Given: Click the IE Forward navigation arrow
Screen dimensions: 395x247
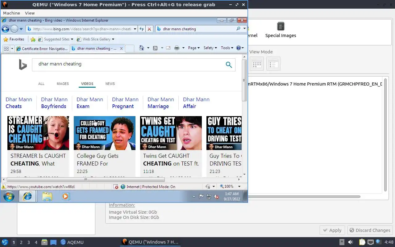Looking at the screenshot, I should [14, 29].
